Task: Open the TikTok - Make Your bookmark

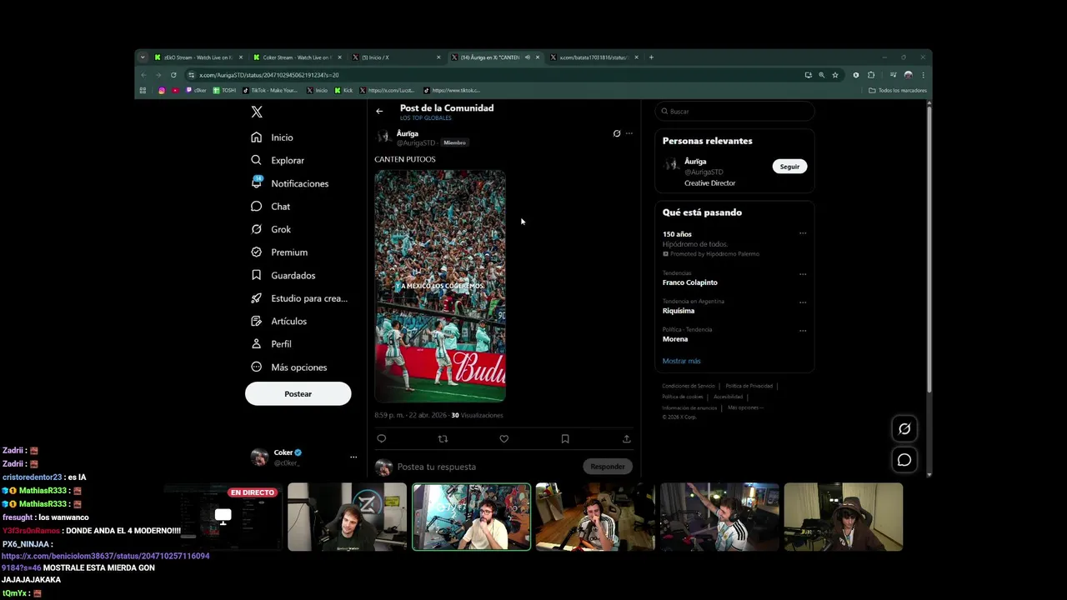Action: (x=270, y=90)
